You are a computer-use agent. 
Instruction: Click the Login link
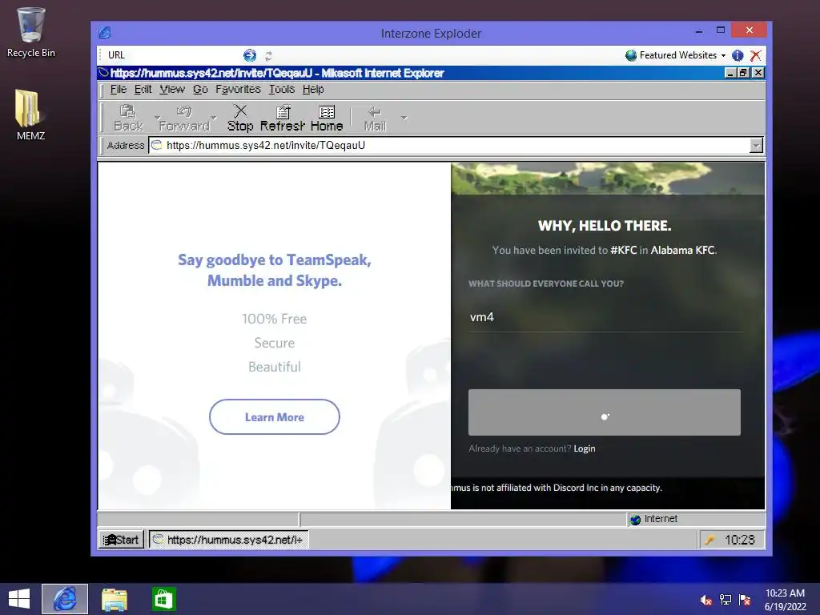click(x=584, y=448)
